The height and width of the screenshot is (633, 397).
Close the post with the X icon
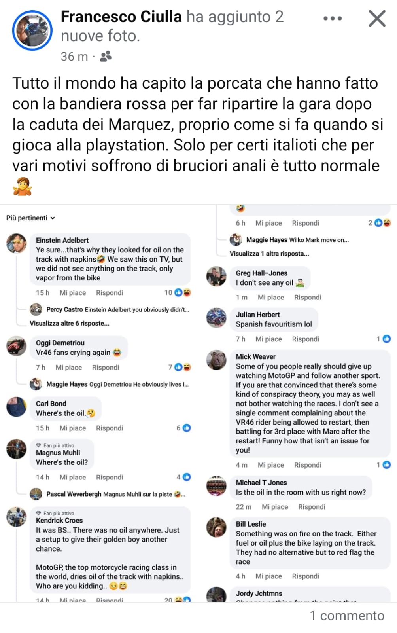click(x=377, y=18)
